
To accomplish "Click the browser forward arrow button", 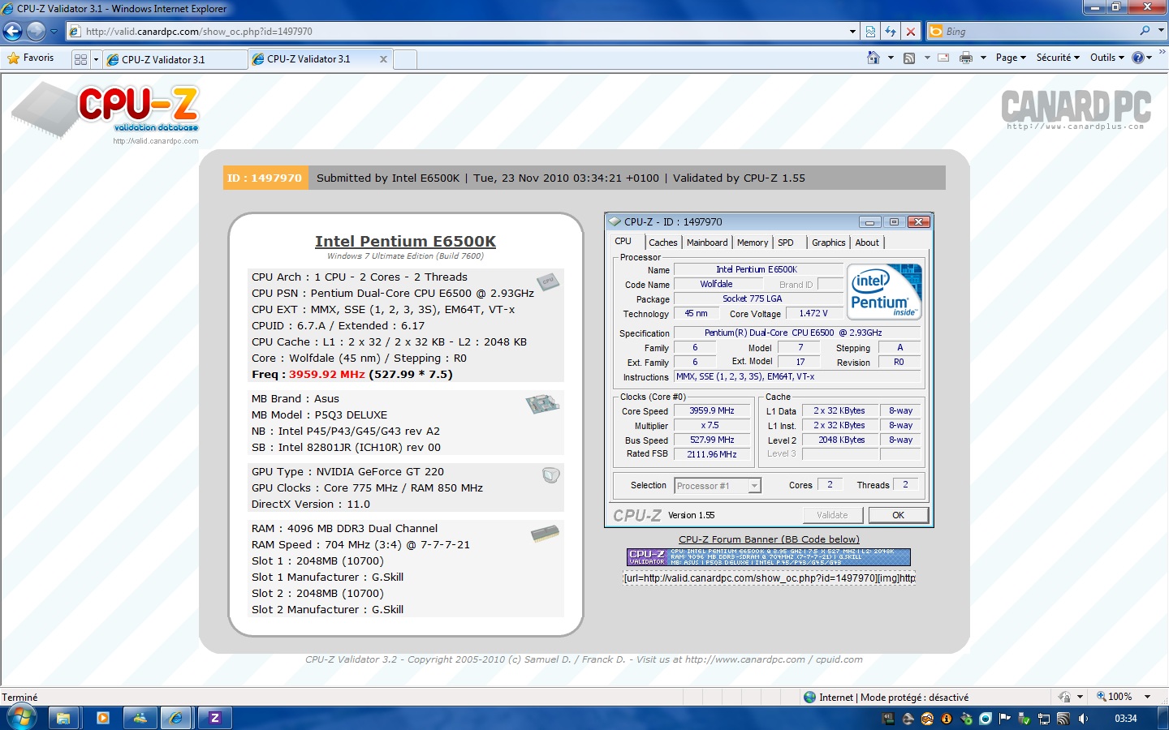I will click(36, 32).
